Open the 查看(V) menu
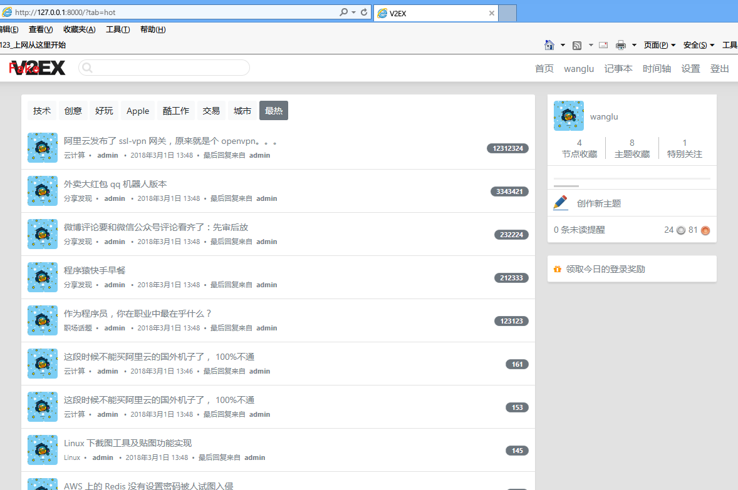Image resolution: width=738 pixels, height=490 pixels. click(41, 29)
